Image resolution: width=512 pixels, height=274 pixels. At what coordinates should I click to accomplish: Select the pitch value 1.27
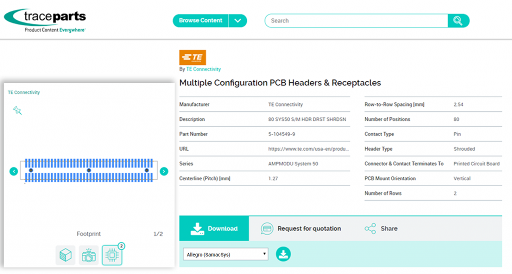pyautogui.click(x=273, y=179)
